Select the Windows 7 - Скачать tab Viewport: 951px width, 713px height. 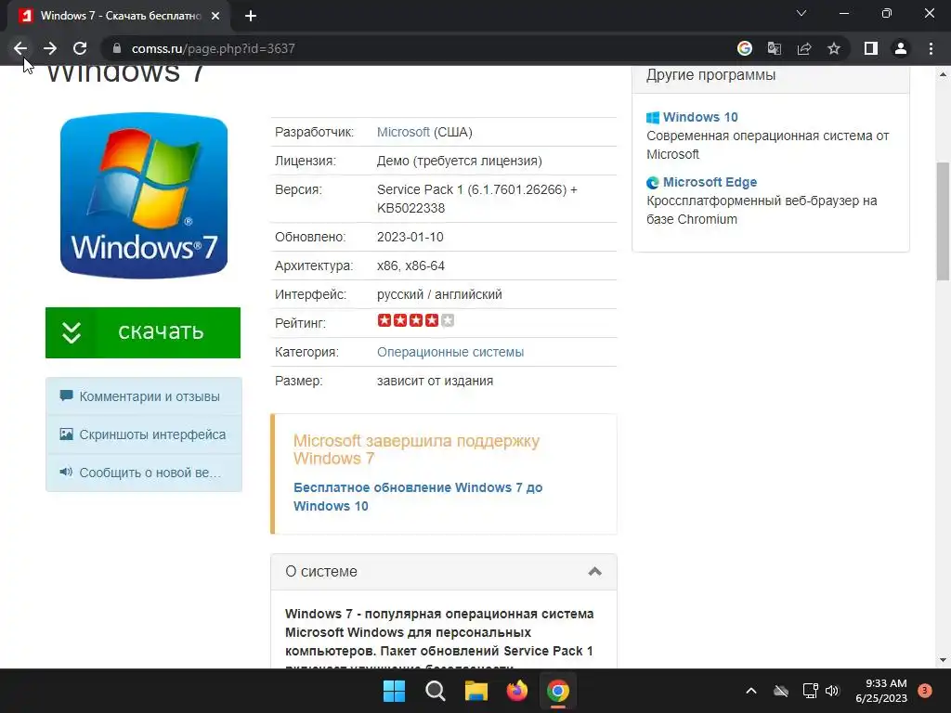pyautogui.click(x=118, y=16)
